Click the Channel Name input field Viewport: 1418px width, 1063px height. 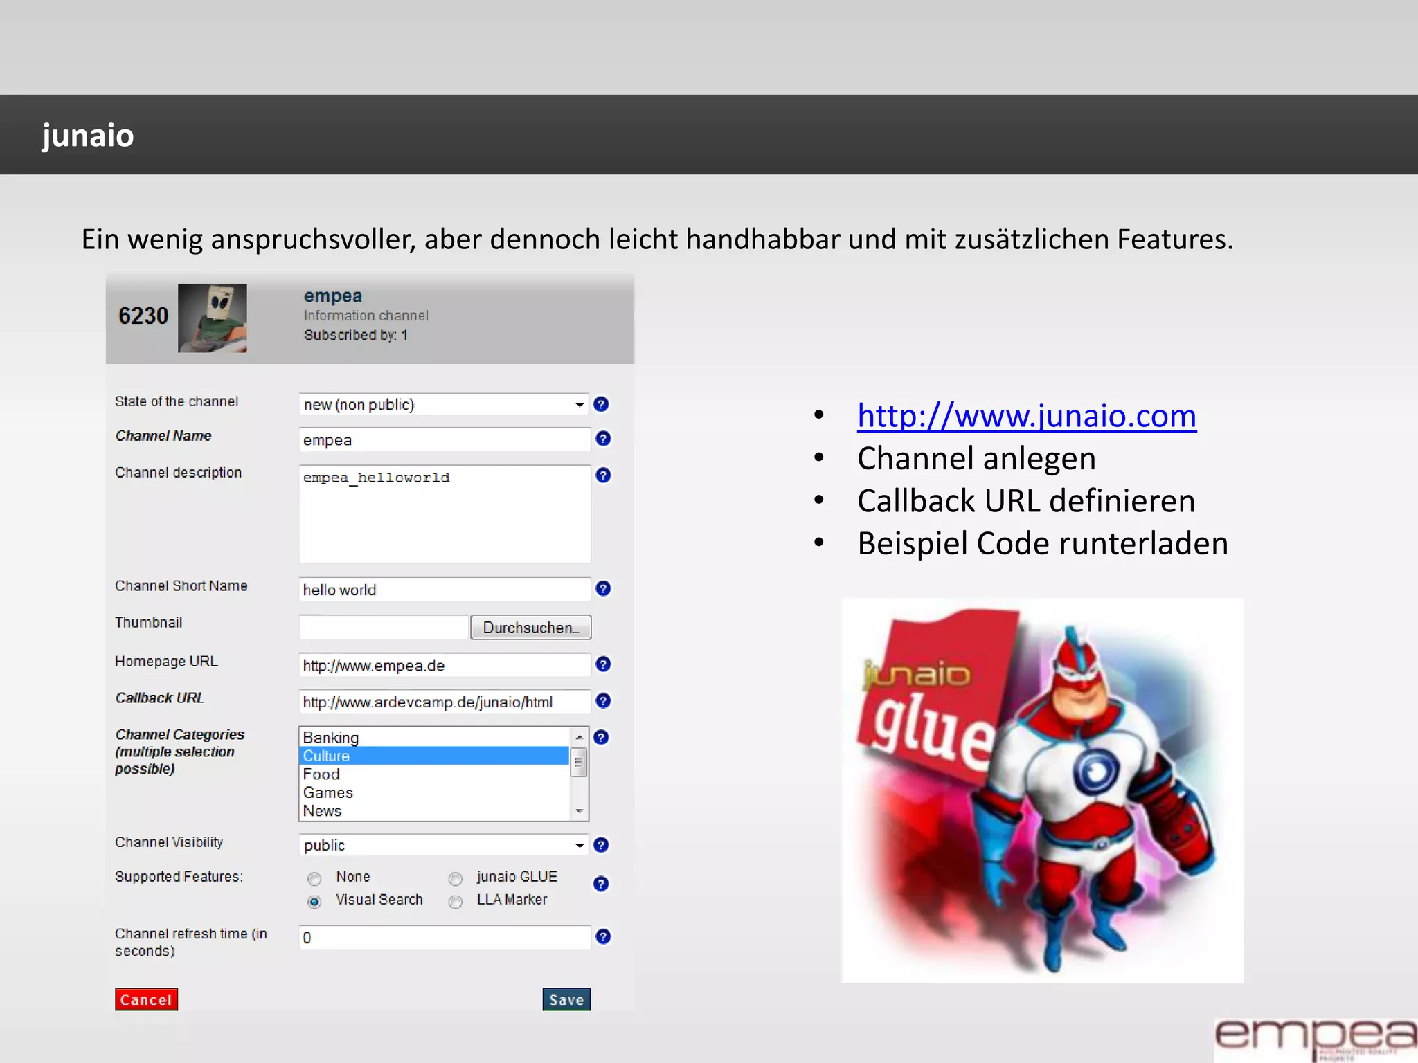click(x=445, y=439)
